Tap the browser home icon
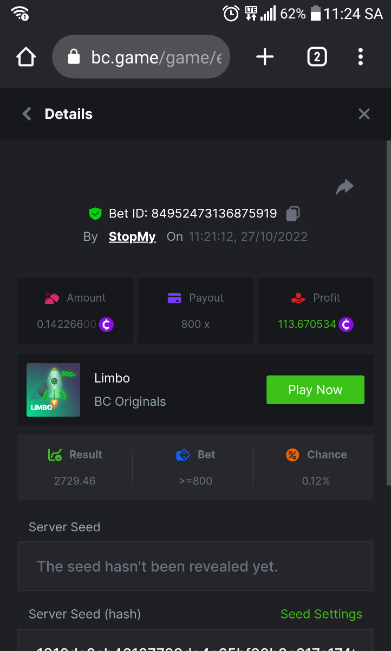Screen dimensions: 391x651 [x=26, y=57]
